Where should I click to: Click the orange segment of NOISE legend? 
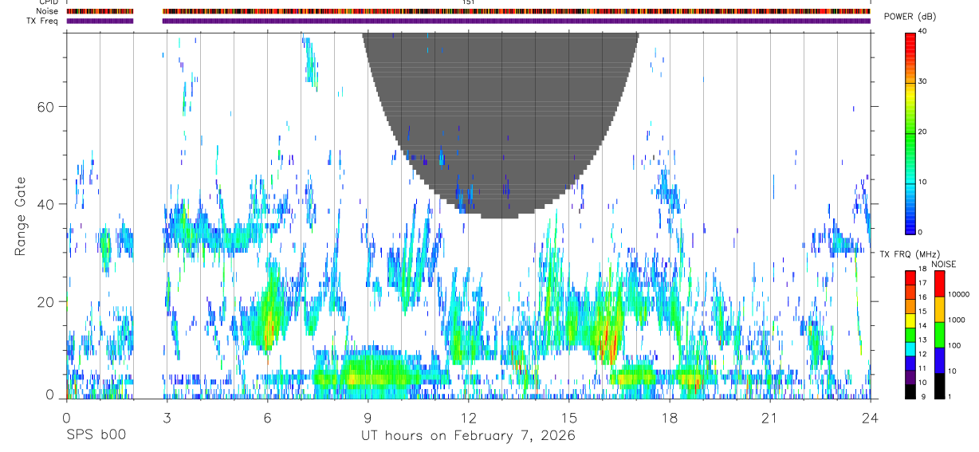click(940, 309)
